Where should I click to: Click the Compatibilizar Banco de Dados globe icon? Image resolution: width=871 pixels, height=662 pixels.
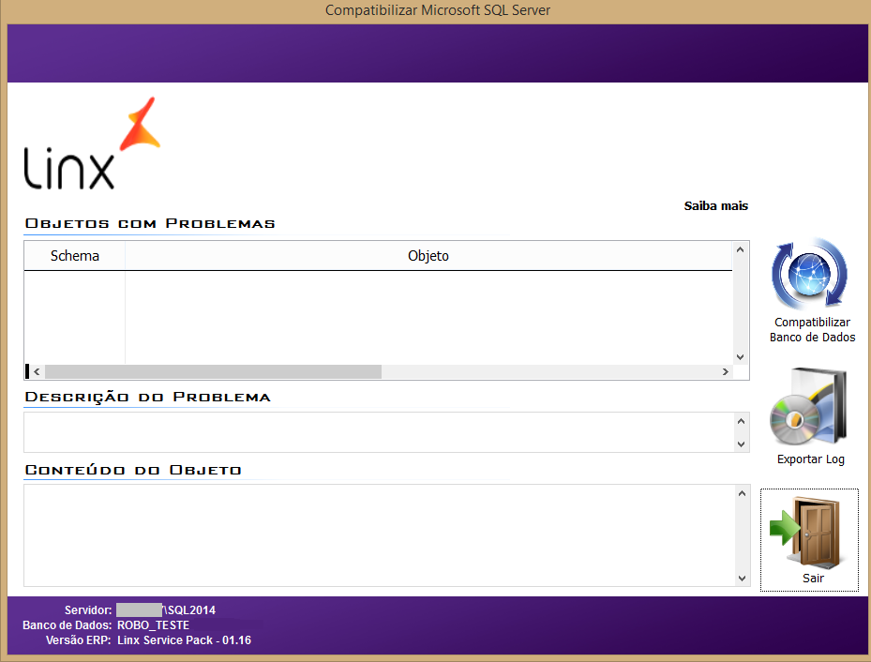click(810, 274)
